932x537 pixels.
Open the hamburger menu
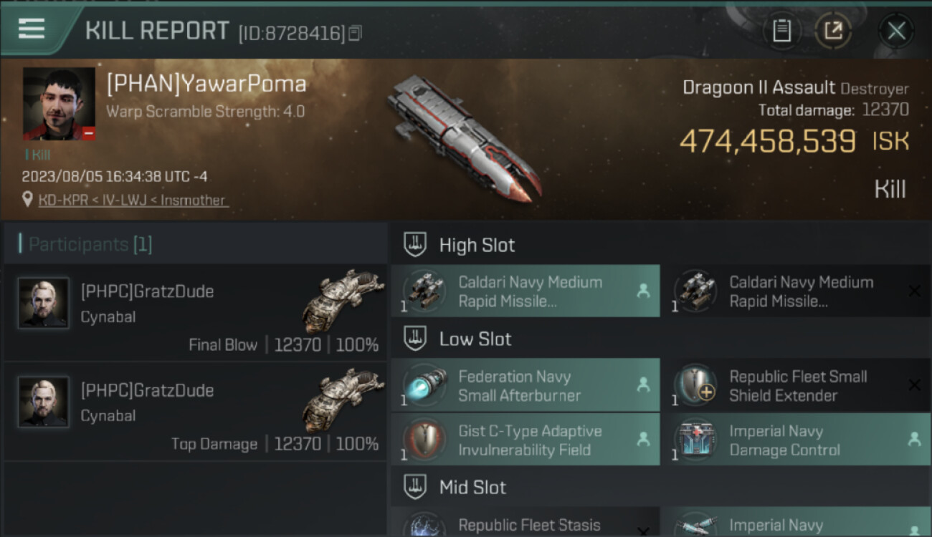32,29
